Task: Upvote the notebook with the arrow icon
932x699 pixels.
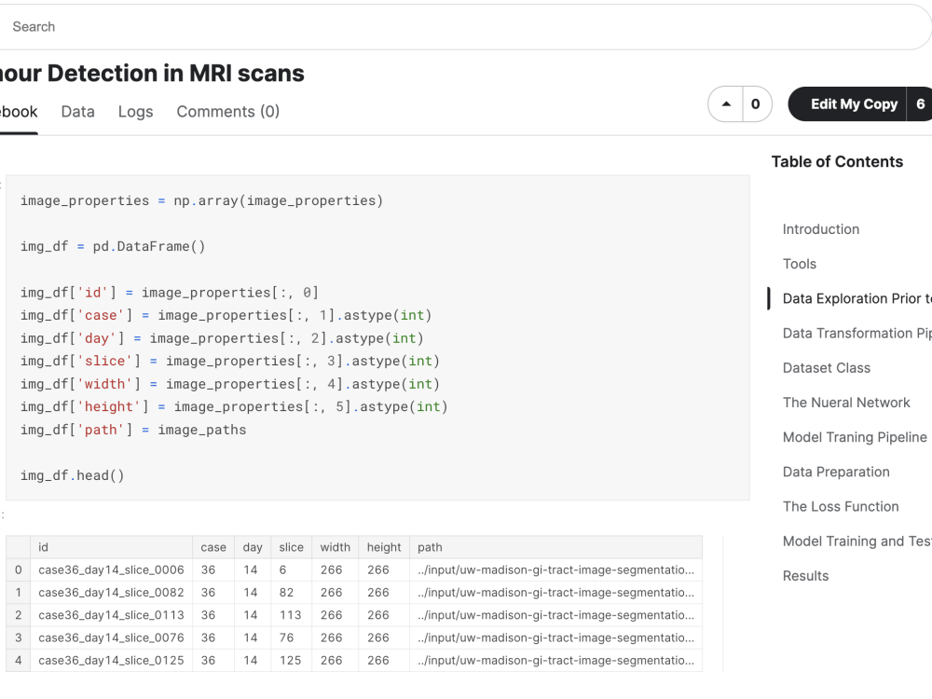Action: click(x=726, y=104)
